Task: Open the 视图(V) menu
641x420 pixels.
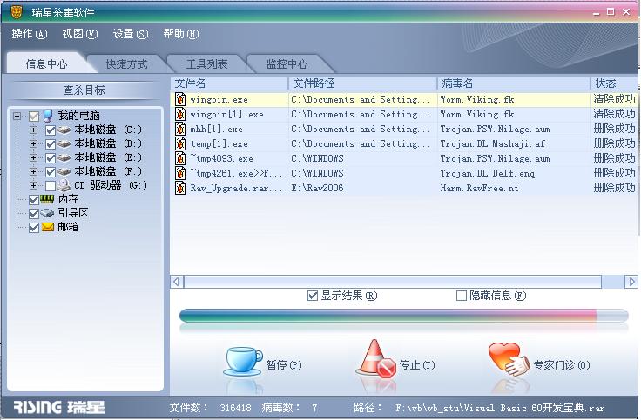Action: click(x=80, y=33)
